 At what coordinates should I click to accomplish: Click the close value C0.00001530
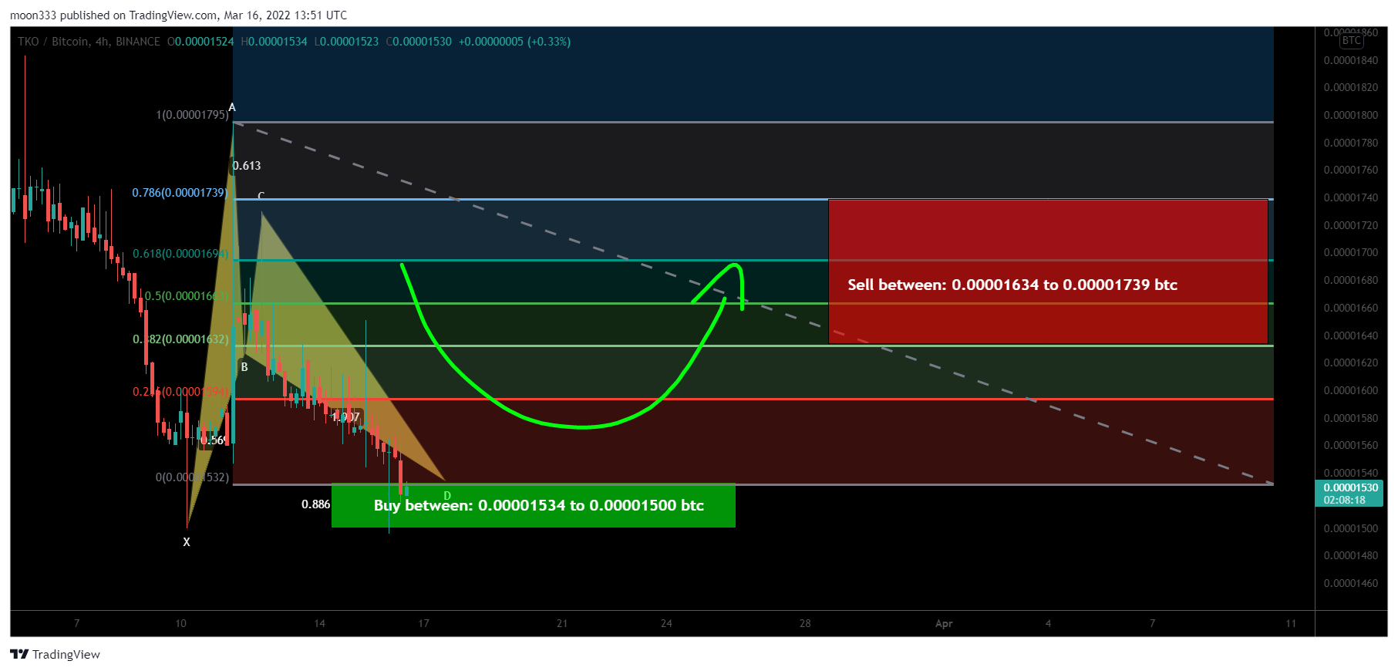point(419,42)
